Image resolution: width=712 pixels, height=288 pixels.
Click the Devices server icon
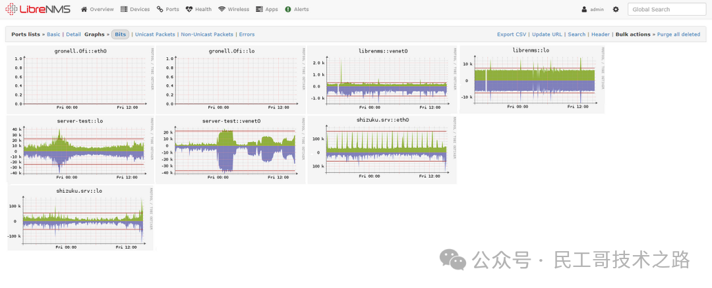pyautogui.click(x=124, y=9)
